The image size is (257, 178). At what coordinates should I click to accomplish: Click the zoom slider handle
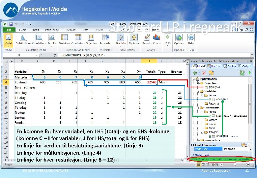point(235,164)
